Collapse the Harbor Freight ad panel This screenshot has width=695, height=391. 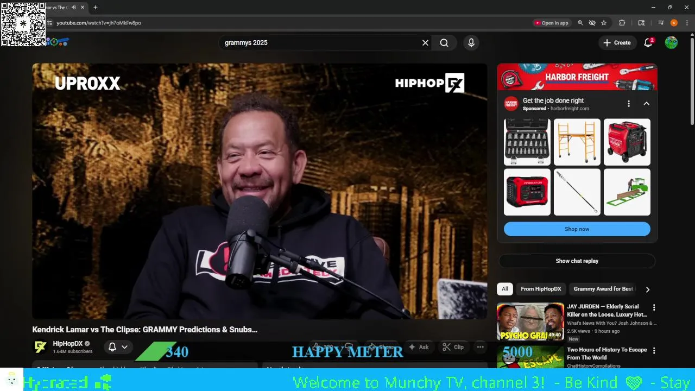click(x=647, y=104)
